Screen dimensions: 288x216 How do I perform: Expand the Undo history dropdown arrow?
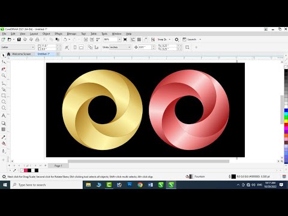click(x=70, y=40)
